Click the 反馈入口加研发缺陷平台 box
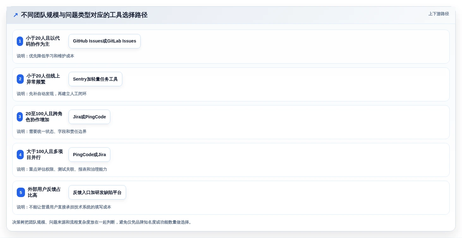462x238 pixels. coord(97,192)
